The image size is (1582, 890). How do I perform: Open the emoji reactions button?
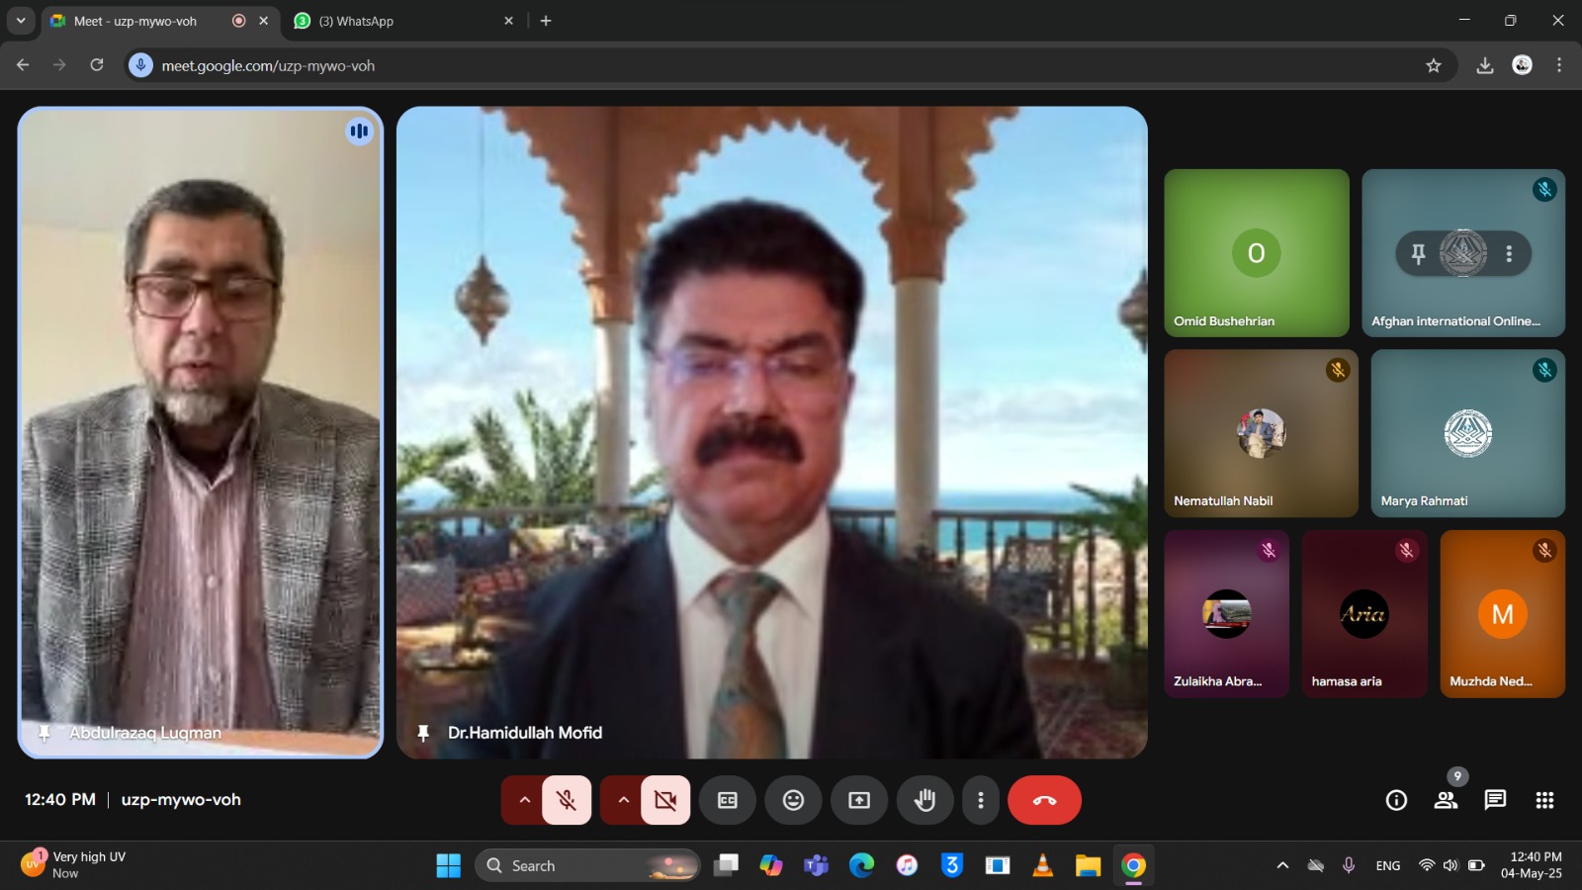793,800
